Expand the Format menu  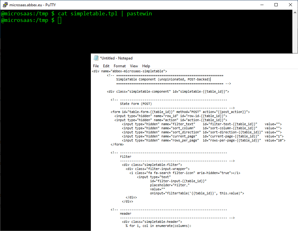point(119,66)
